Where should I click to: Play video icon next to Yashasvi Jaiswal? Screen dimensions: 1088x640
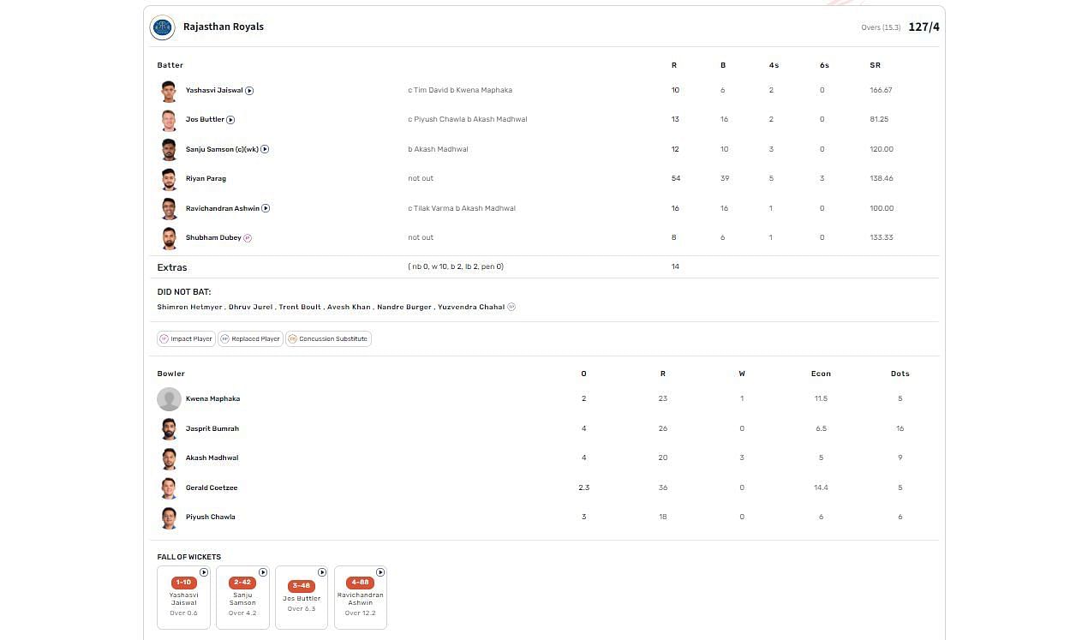coord(249,90)
